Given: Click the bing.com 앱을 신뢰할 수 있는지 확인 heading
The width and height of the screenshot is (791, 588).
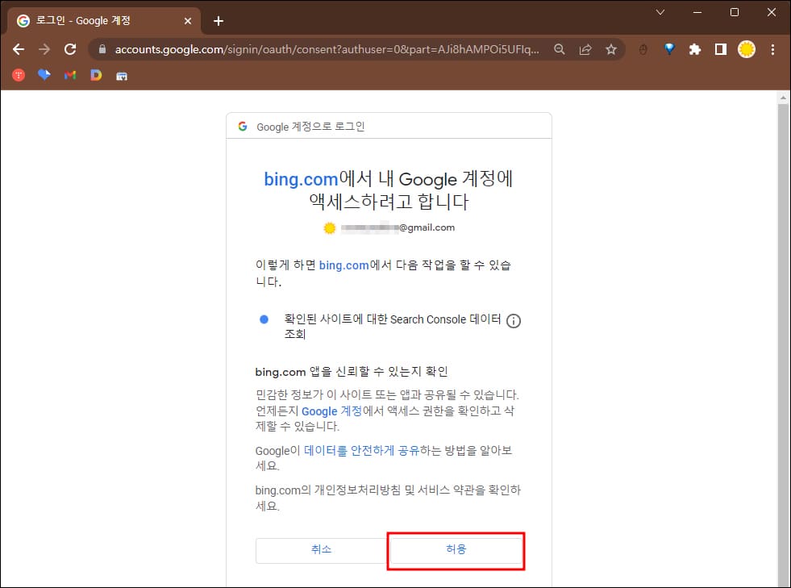Looking at the screenshot, I should [x=352, y=372].
